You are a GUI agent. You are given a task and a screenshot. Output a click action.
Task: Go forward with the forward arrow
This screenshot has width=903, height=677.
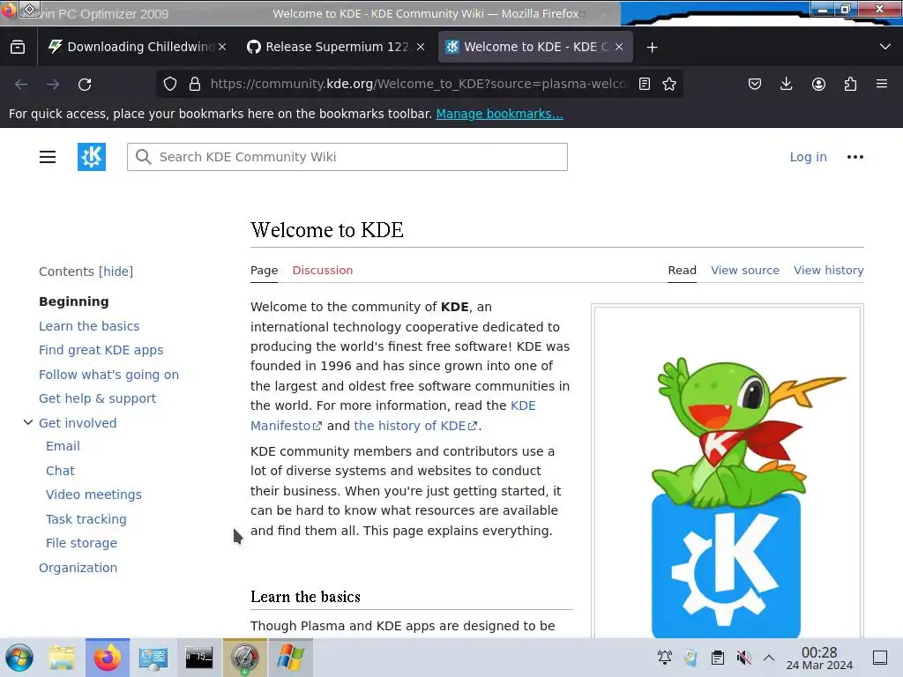53,85
